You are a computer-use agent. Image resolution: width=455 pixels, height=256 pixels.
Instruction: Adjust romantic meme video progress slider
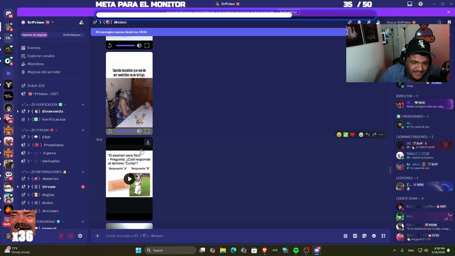[125, 131]
